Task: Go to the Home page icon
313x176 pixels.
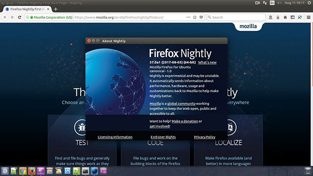Action: point(285,18)
